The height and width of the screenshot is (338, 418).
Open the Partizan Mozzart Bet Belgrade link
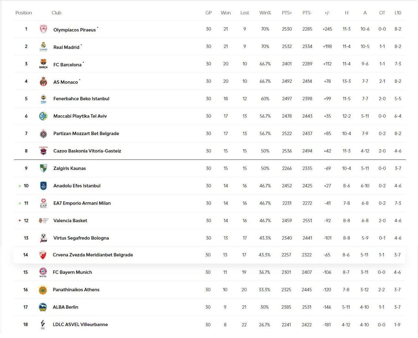(86, 133)
